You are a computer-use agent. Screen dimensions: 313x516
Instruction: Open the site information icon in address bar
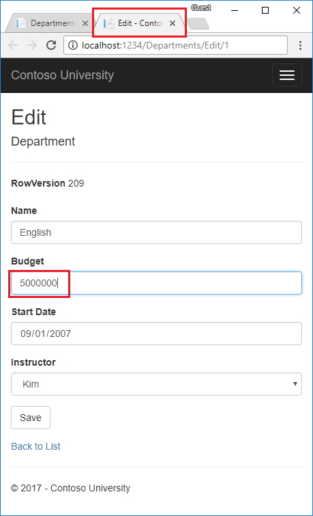pos(72,45)
